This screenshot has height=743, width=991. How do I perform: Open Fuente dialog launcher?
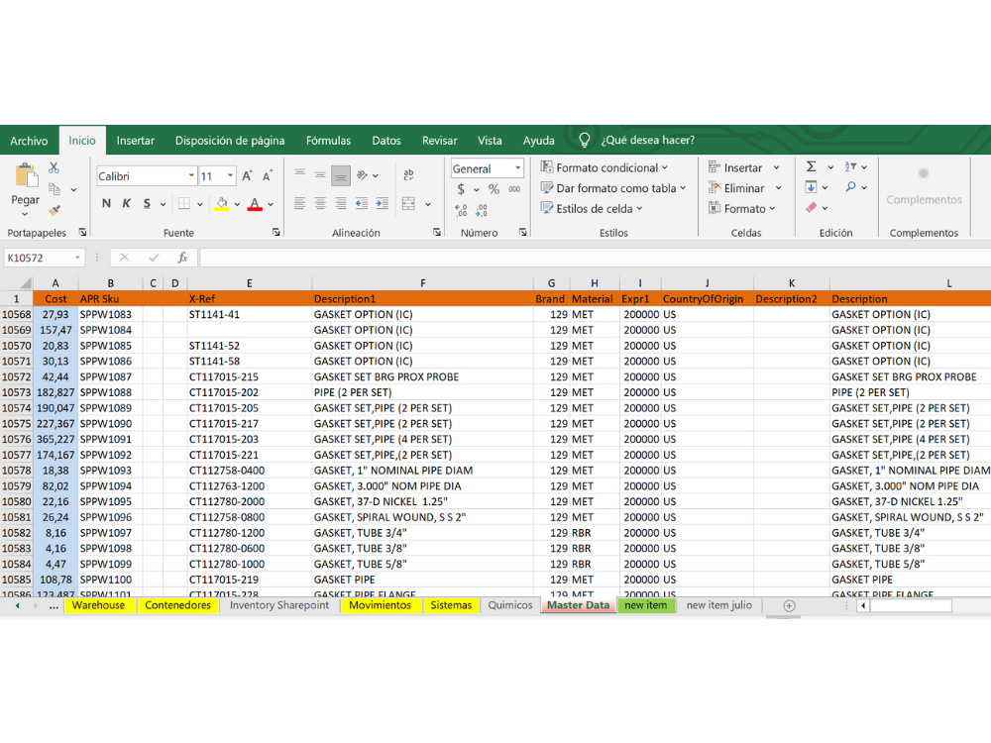coord(276,233)
